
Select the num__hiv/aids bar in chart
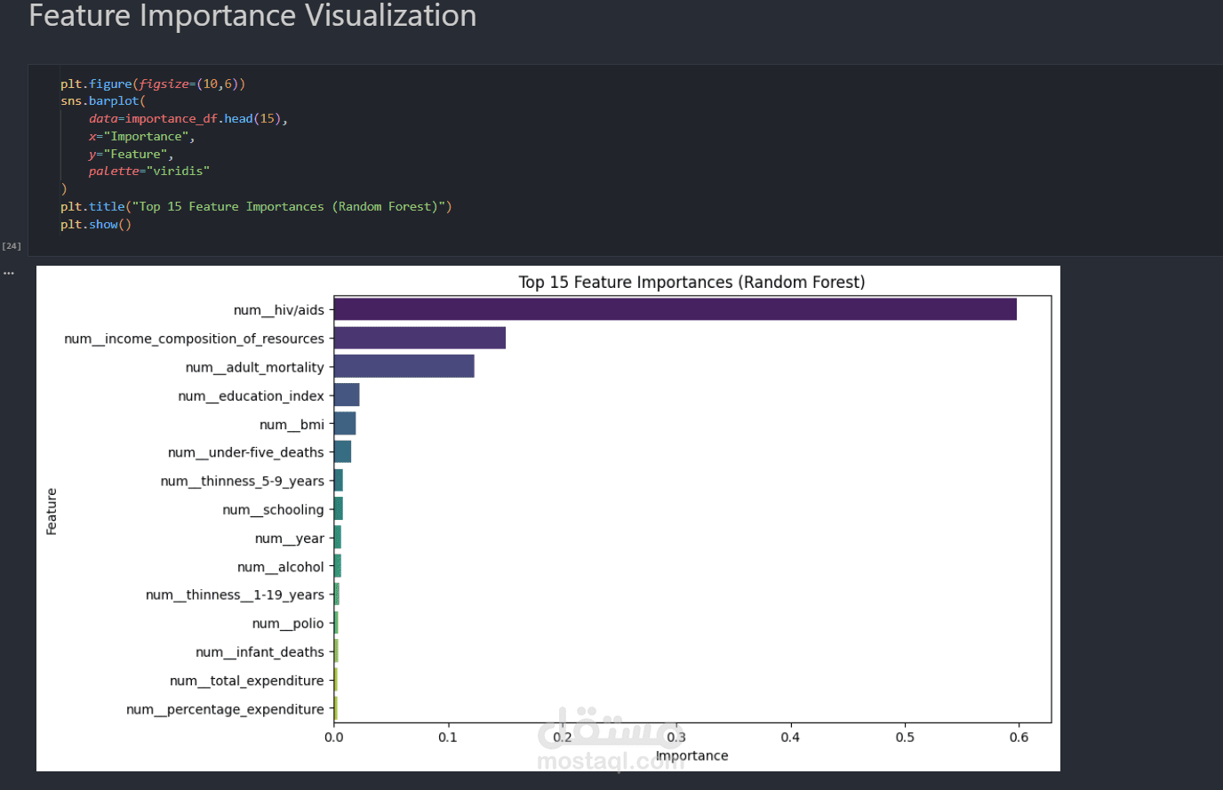pos(674,309)
